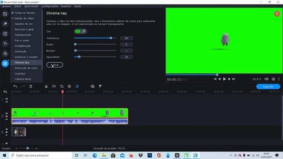Image resolution: width=283 pixels, height=159 pixels.
Task: Toggle preview volume speaker icon
Action: pyautogui.click(x=266, y=79)
